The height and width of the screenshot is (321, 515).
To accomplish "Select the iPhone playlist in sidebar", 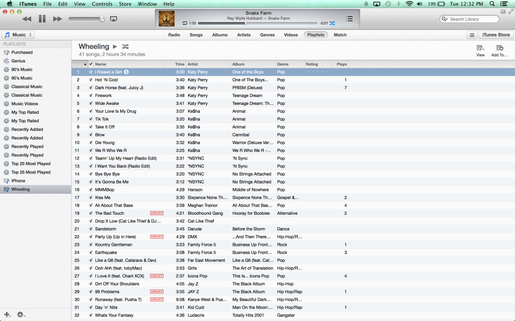I will [36, 181].
